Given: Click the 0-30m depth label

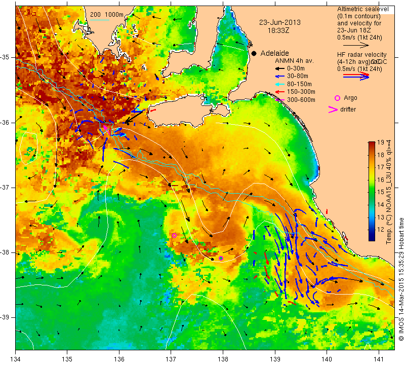Looking at the screenshot, I should tap(296, 68).
